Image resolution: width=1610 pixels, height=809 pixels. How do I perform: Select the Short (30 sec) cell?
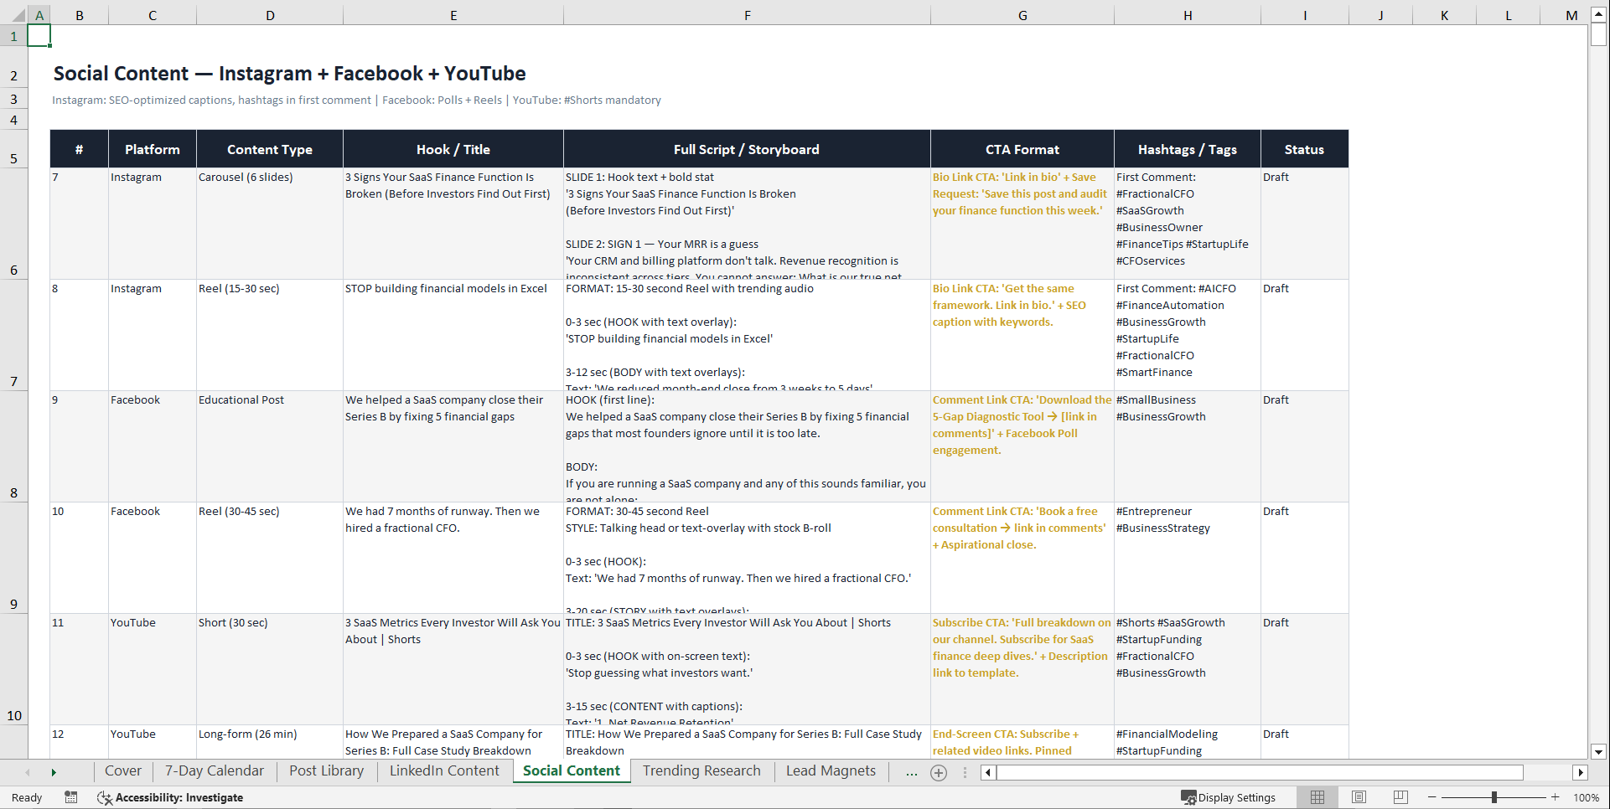[270, 669]
